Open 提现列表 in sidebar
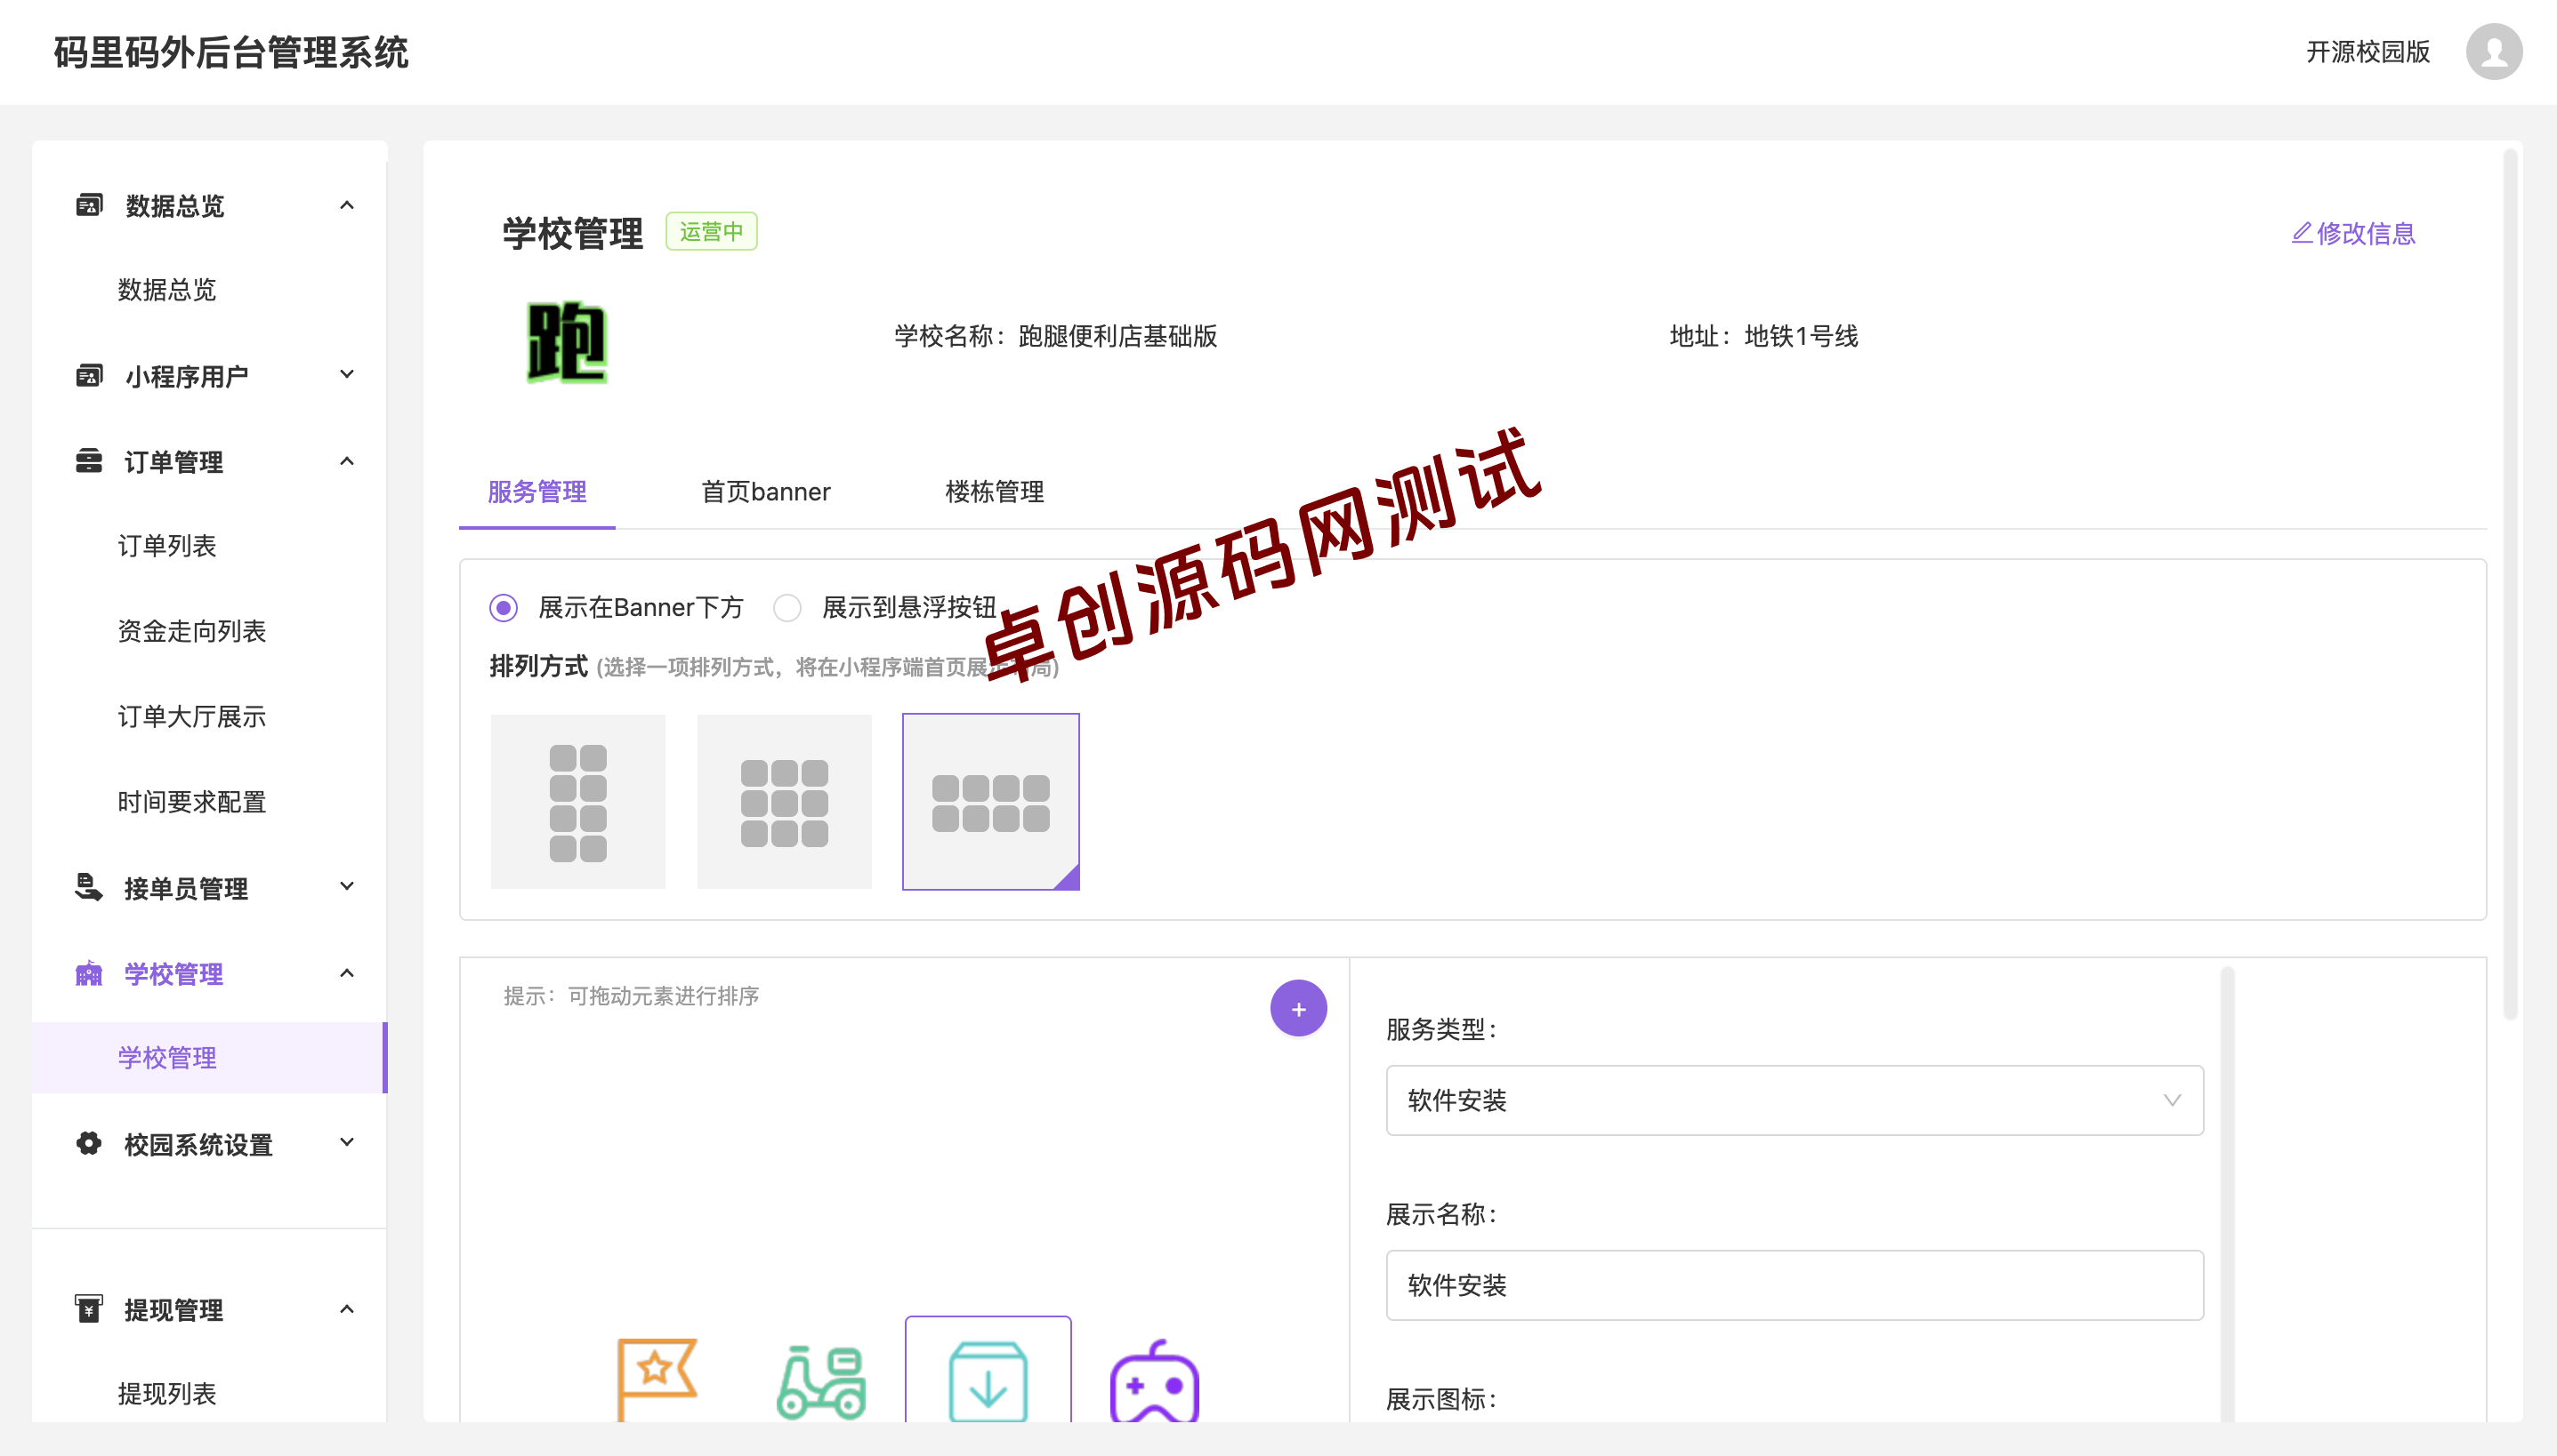The height and width of the screenshot is (1456, 2557). (167, 1394)
